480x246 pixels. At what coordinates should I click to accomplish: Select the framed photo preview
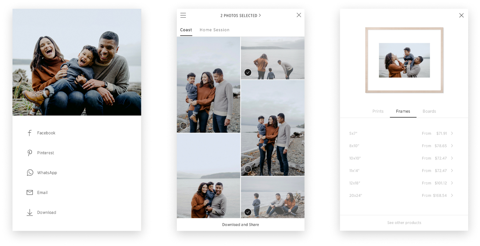coord(404,60)
